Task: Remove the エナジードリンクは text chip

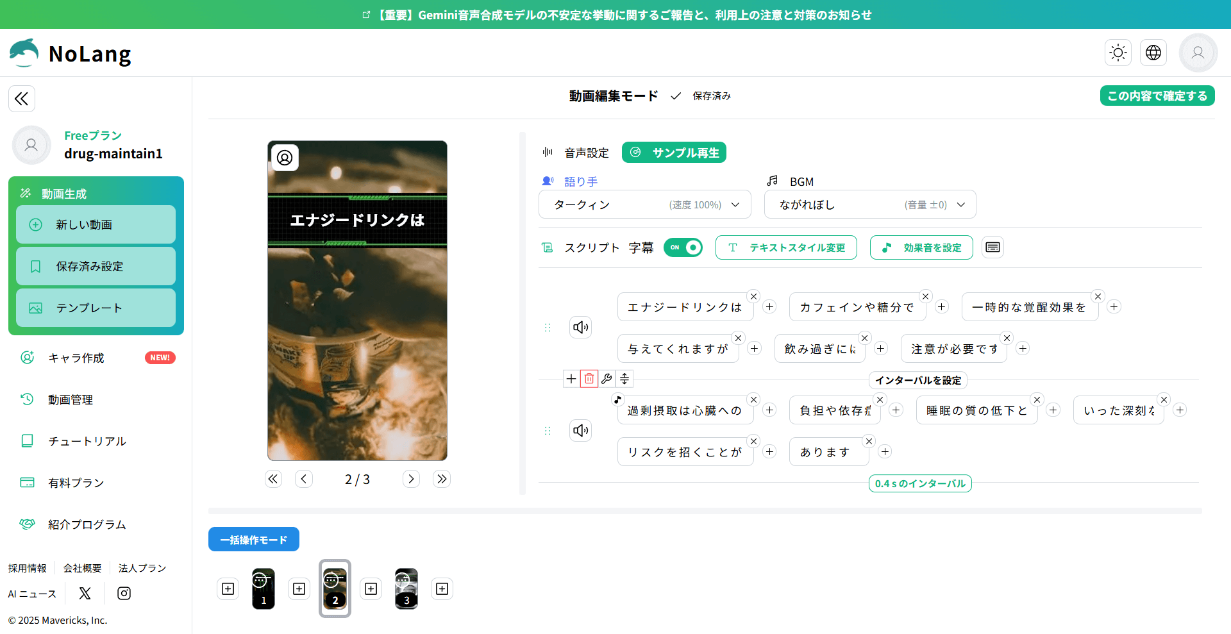Action: click(x=753, y=296)
